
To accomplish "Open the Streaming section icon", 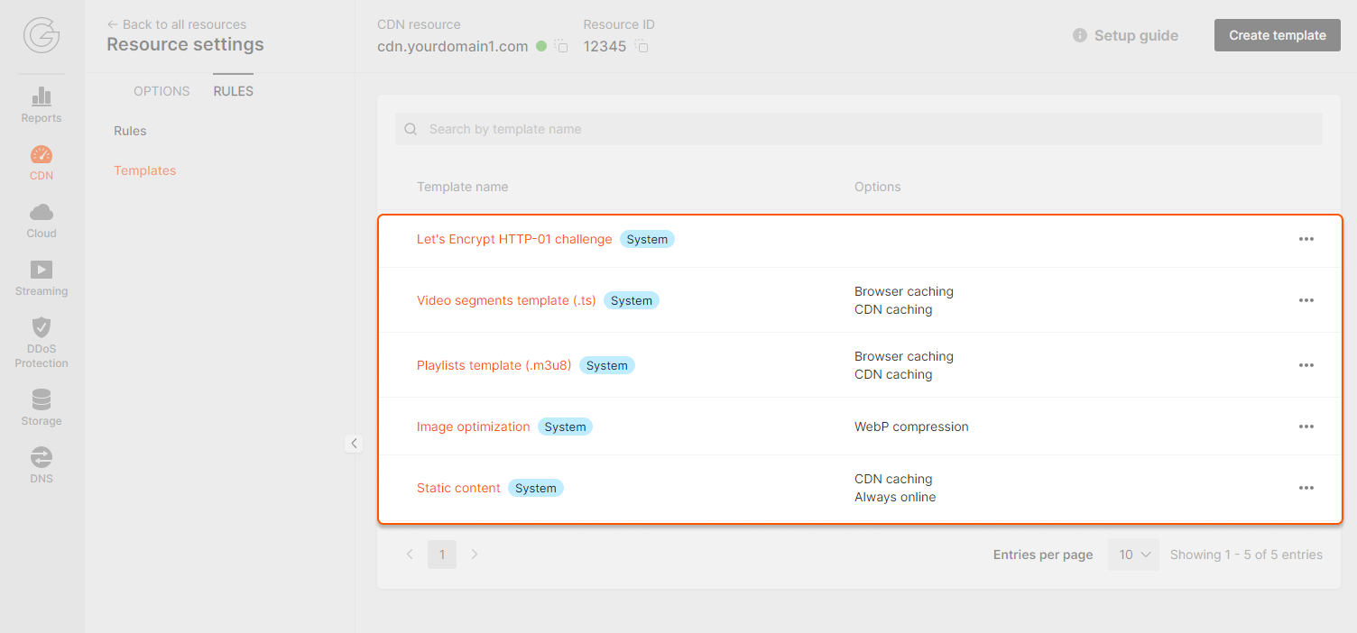I will pos(42,270).
